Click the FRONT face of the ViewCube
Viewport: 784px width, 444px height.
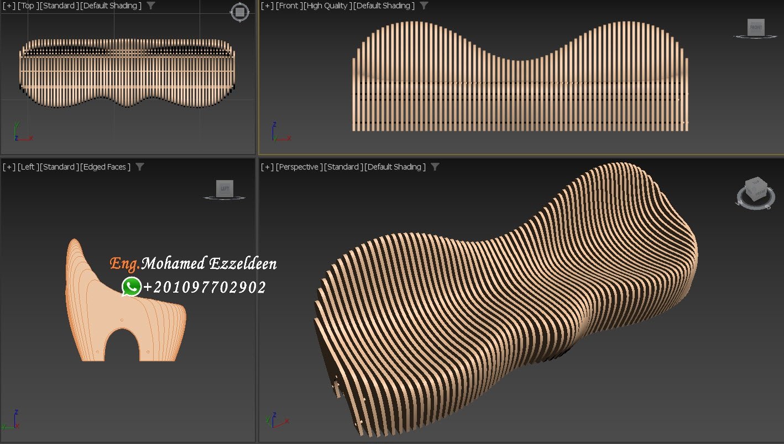point(756,27)
